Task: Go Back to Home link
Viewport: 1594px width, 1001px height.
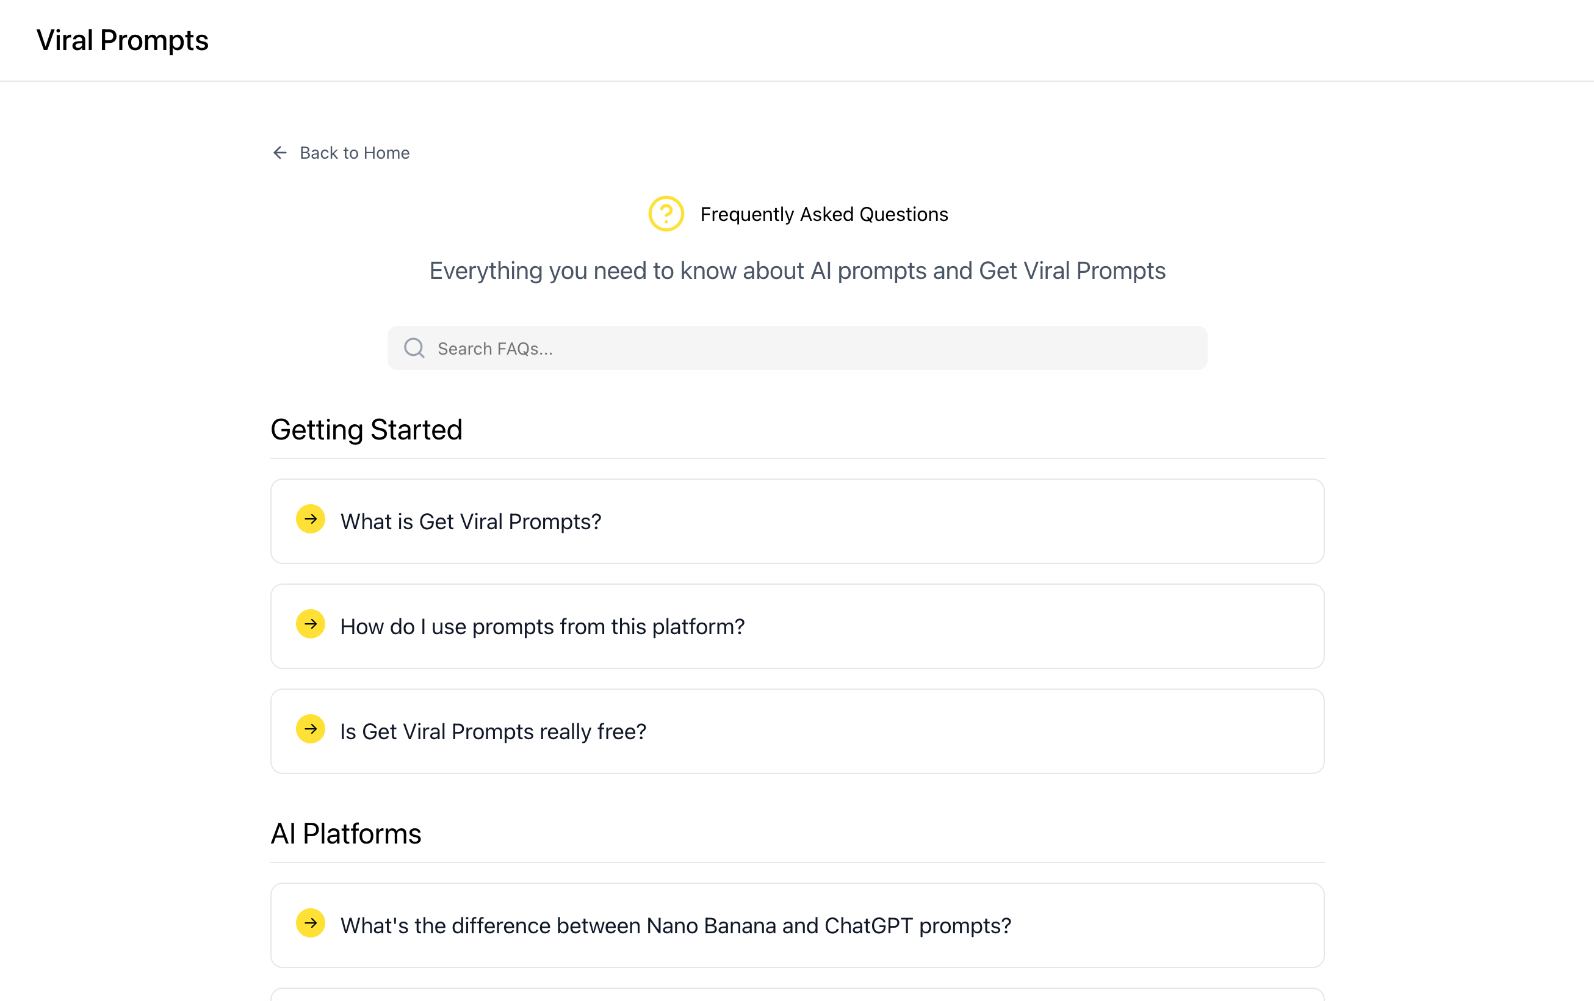Action: (354, 153)
